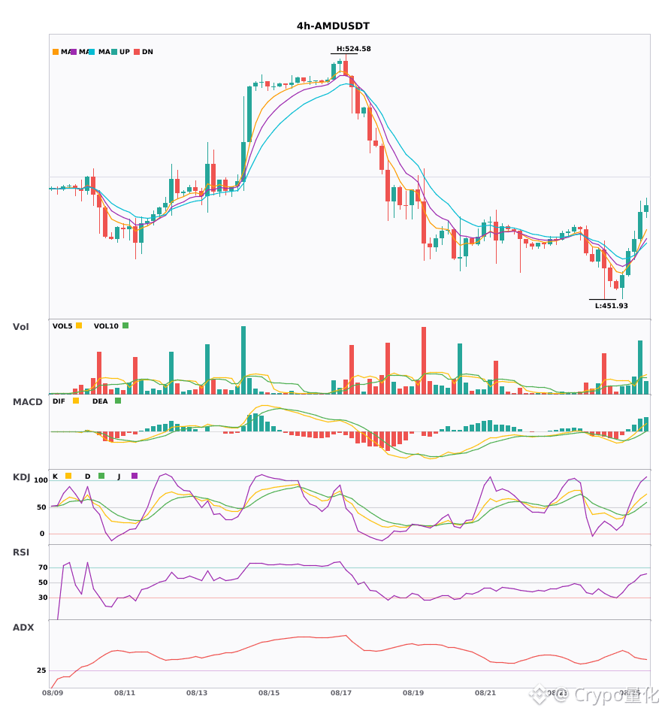Click the 08/19 date tick

click(x=413, y=693)
